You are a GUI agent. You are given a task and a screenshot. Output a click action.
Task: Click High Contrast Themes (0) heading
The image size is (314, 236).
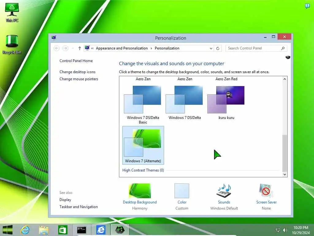click(x=143, y=170)
